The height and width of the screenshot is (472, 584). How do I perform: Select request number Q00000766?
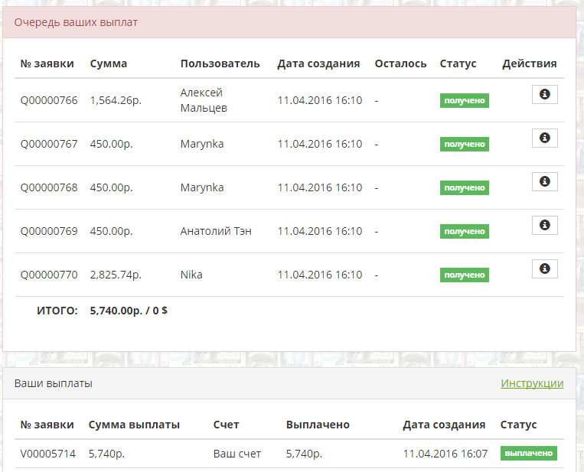[49, 100]
